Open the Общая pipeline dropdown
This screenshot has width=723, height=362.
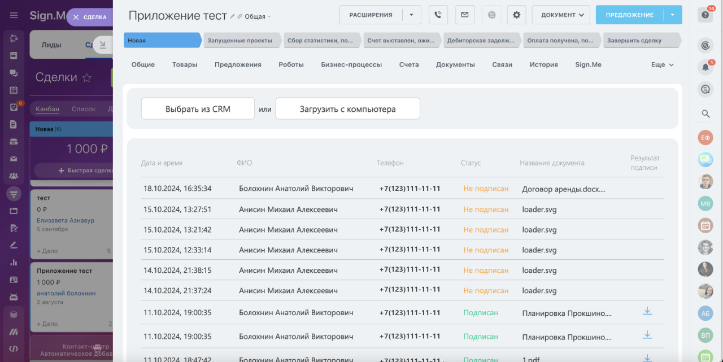pyautogui.click(x=258, y=17)
